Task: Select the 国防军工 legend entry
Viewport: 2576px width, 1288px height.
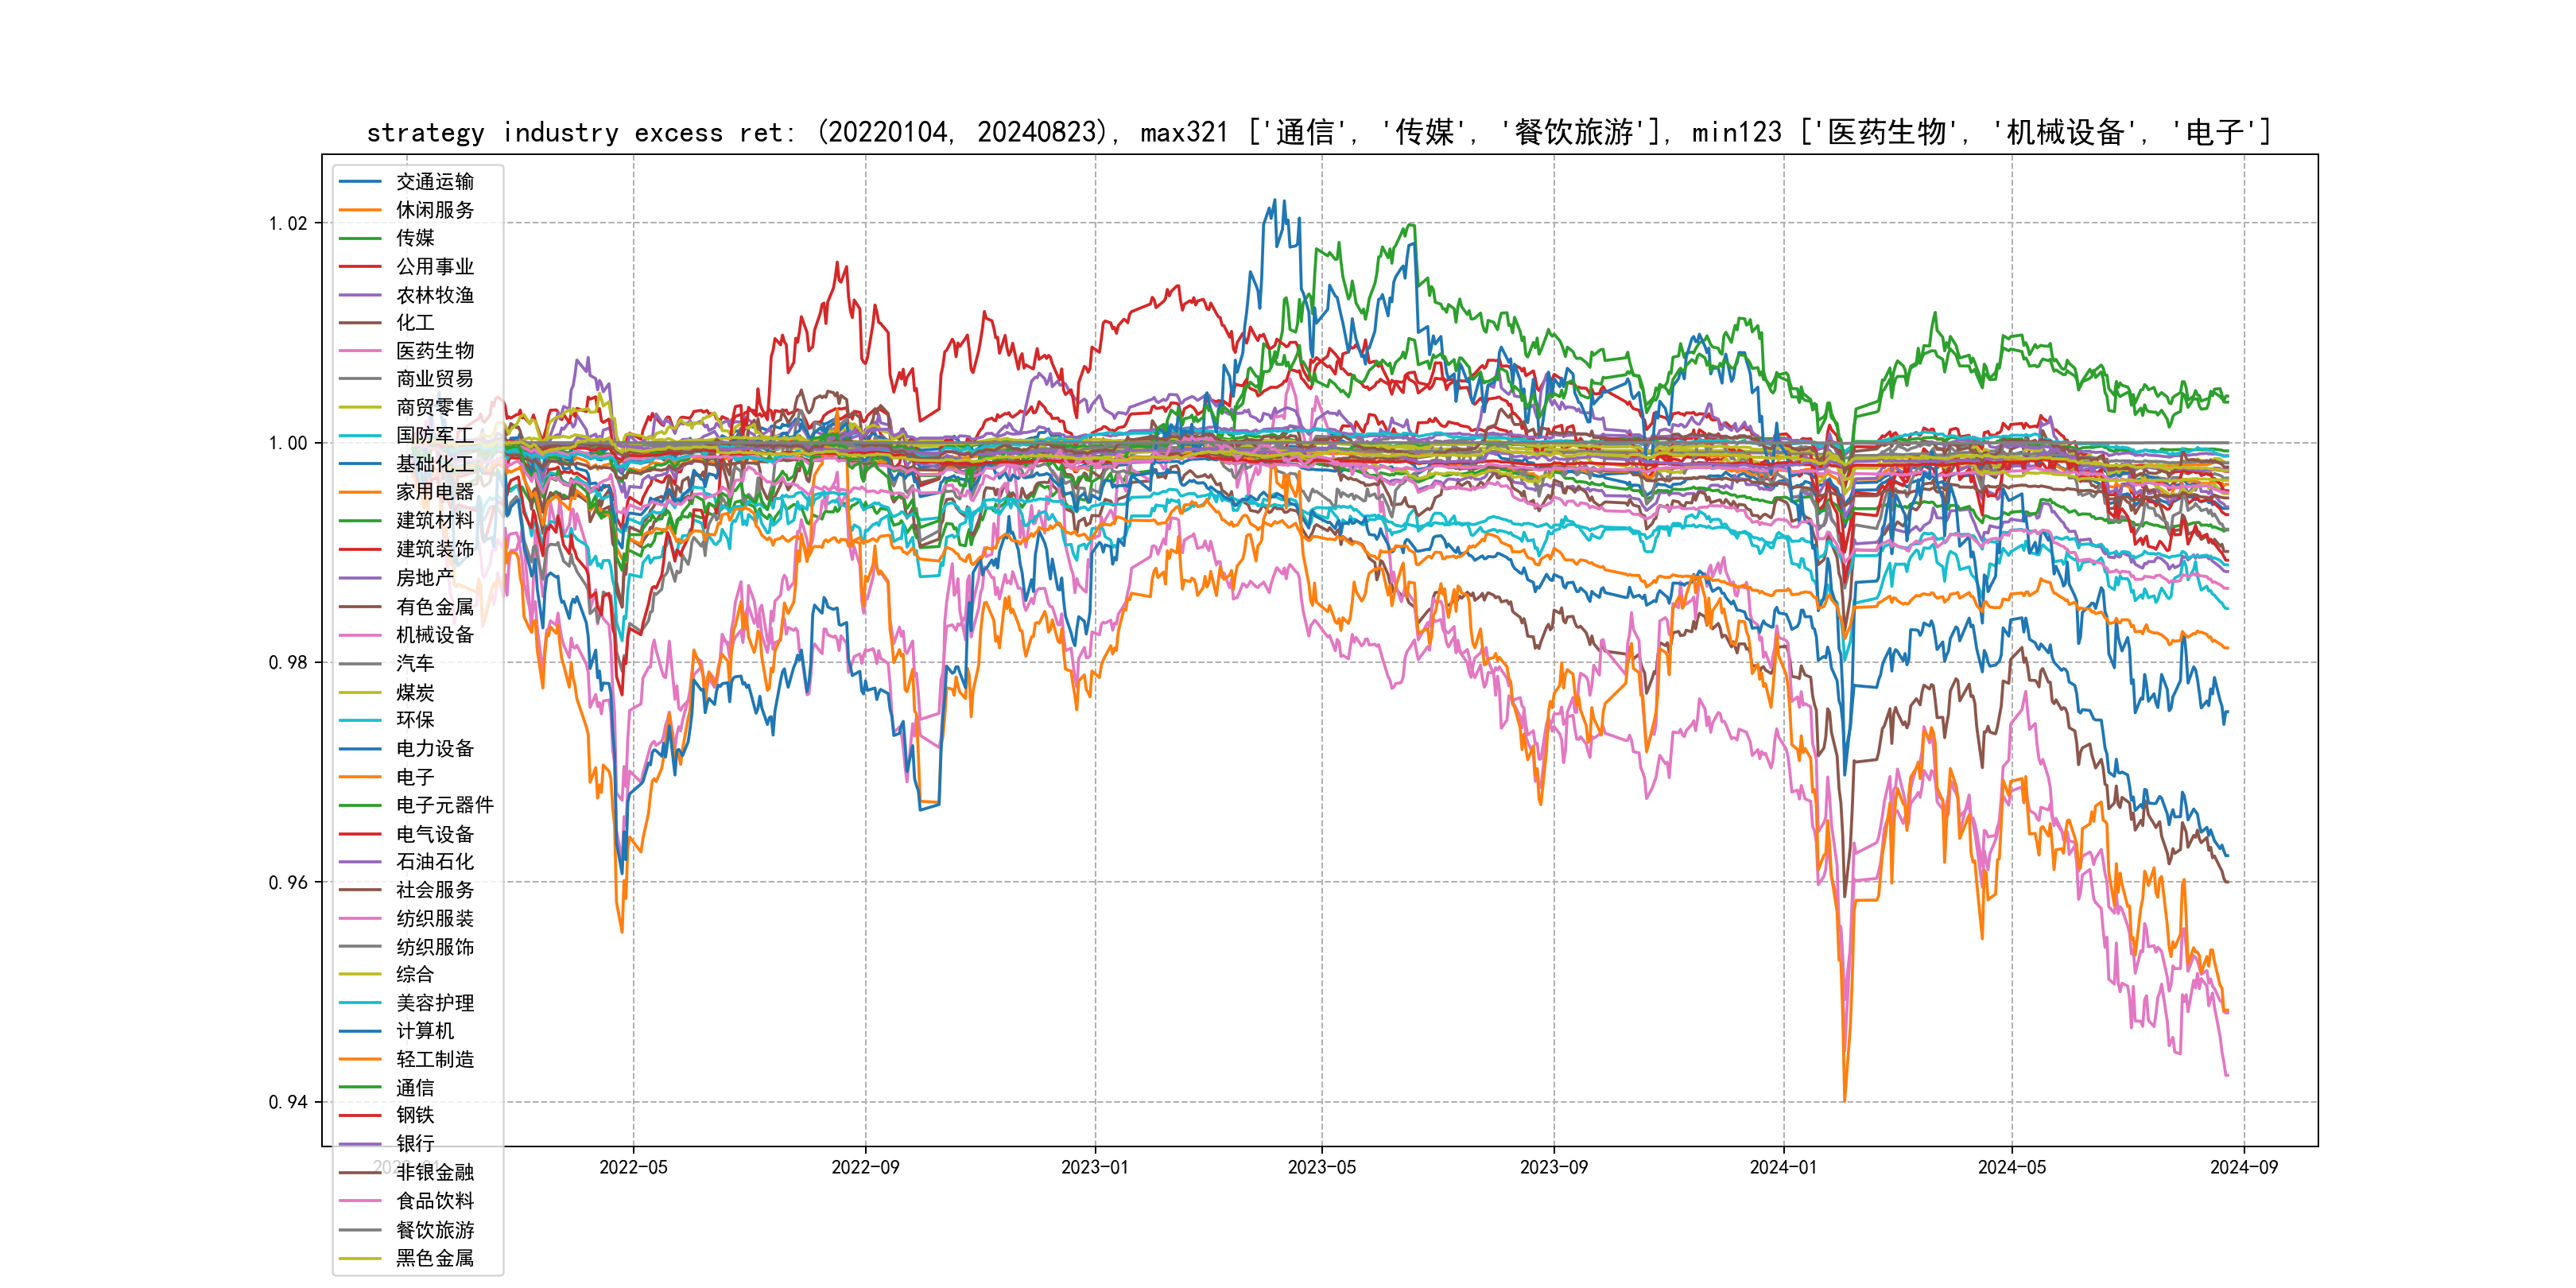Action: [x=434, y=436]
